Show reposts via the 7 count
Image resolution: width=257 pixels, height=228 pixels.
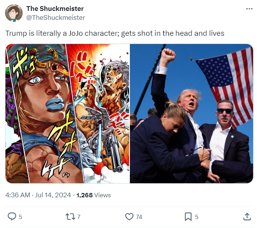(79, 217)
